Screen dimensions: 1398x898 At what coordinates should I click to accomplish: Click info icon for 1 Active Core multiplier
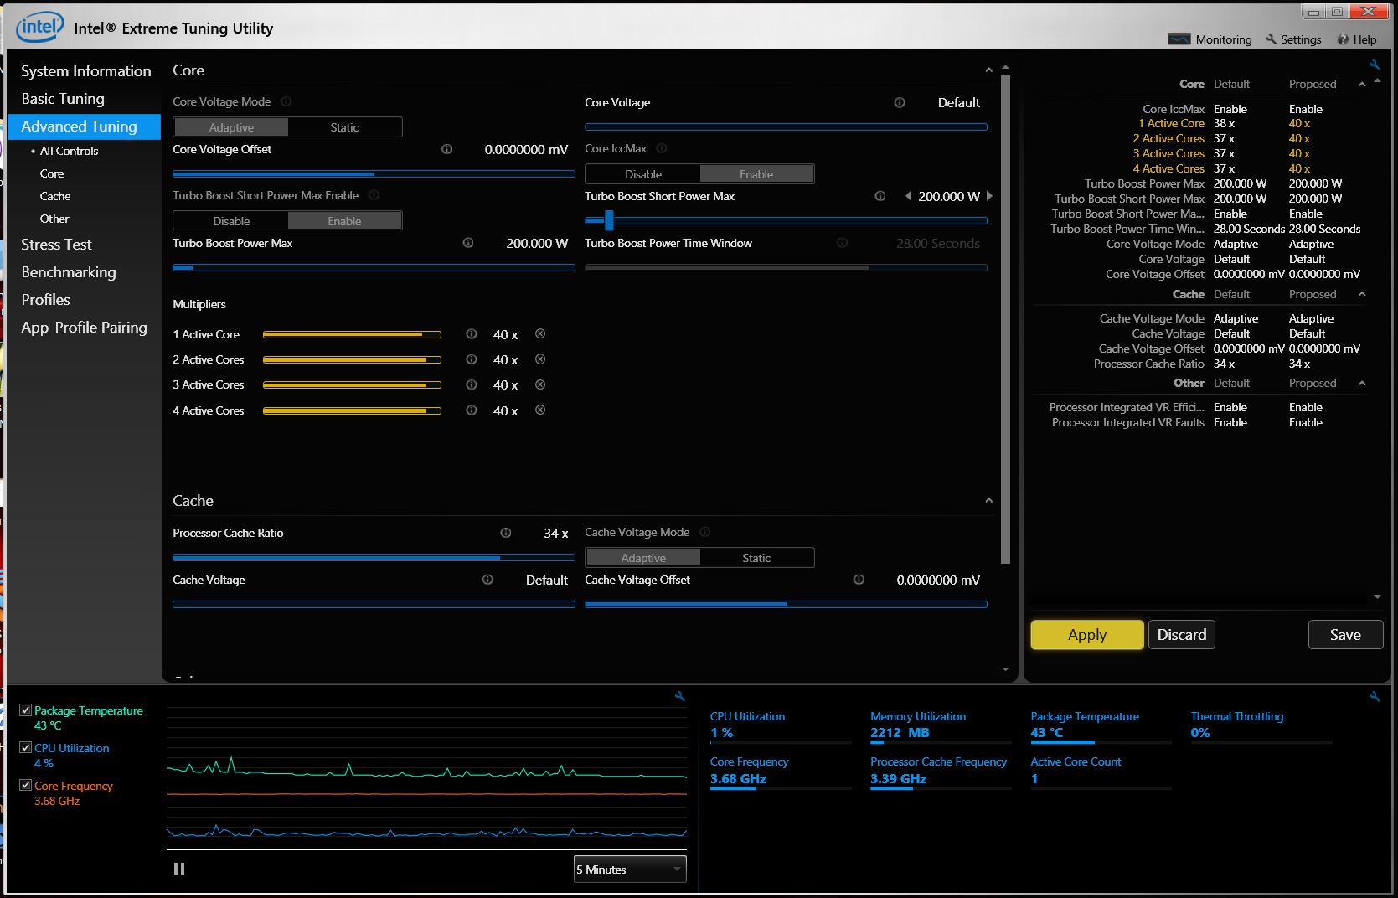point(471,334)
